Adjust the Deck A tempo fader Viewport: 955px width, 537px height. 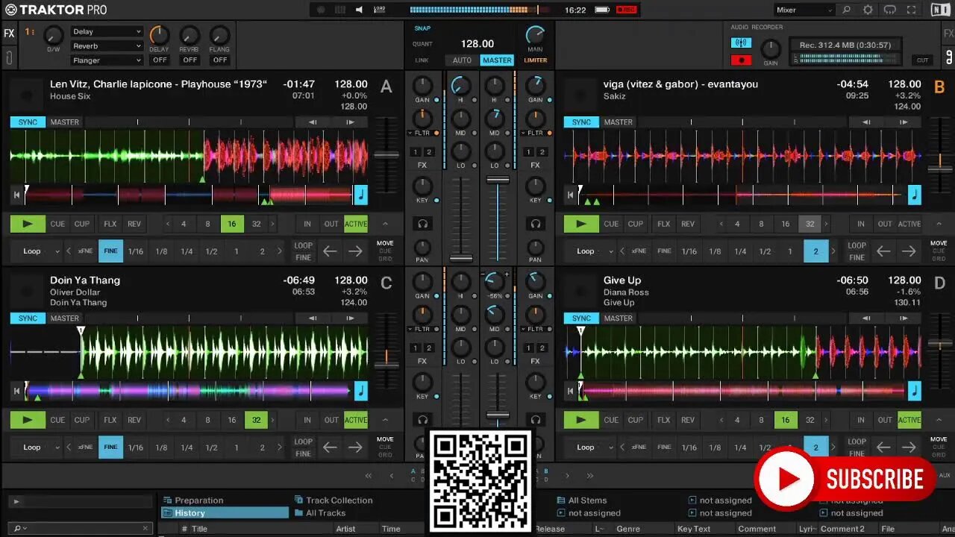[x=386, y=155]
